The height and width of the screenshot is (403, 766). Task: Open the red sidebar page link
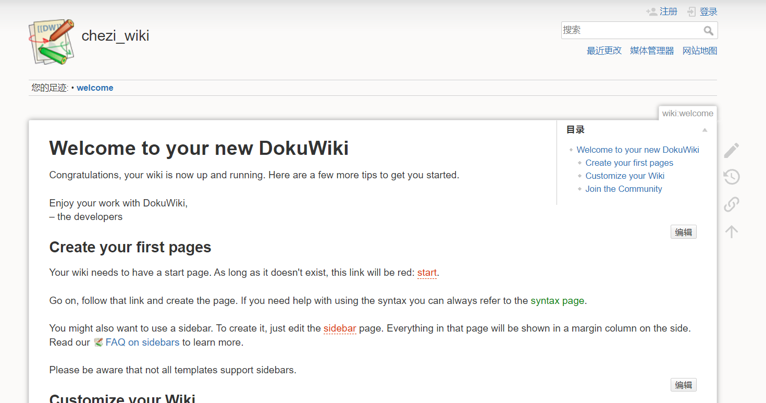click(340, 328)
